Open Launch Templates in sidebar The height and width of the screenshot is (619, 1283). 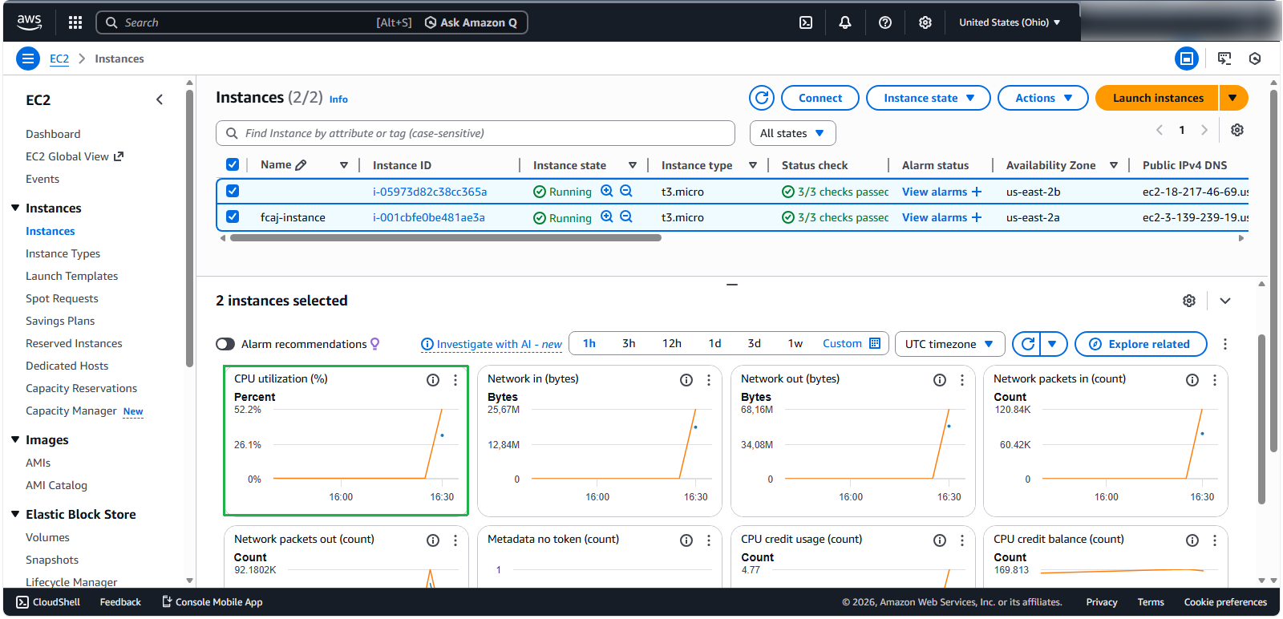(72, 276)
